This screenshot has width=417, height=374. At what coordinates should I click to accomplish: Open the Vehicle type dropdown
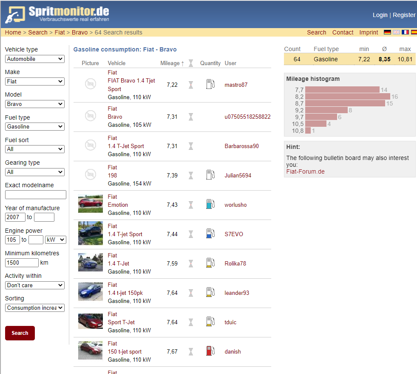click(x=35, y=59)
